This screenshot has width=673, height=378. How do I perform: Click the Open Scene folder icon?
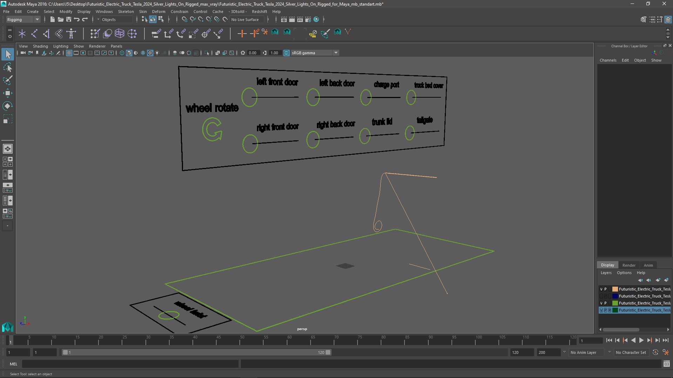(60, 20)
